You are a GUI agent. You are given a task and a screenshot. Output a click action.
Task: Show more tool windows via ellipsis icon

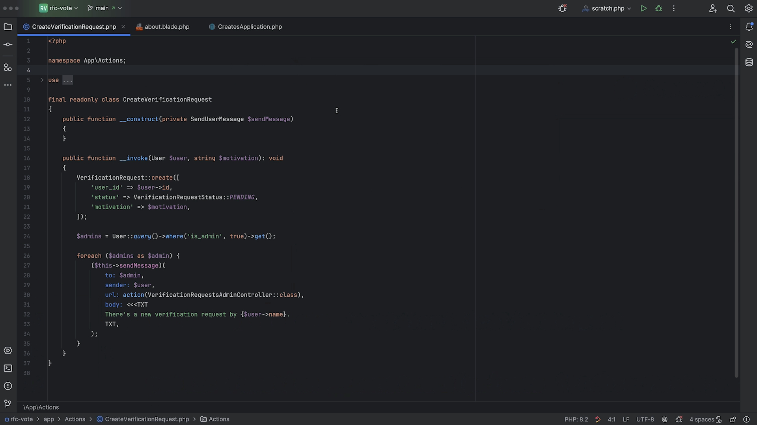point(8,85)
